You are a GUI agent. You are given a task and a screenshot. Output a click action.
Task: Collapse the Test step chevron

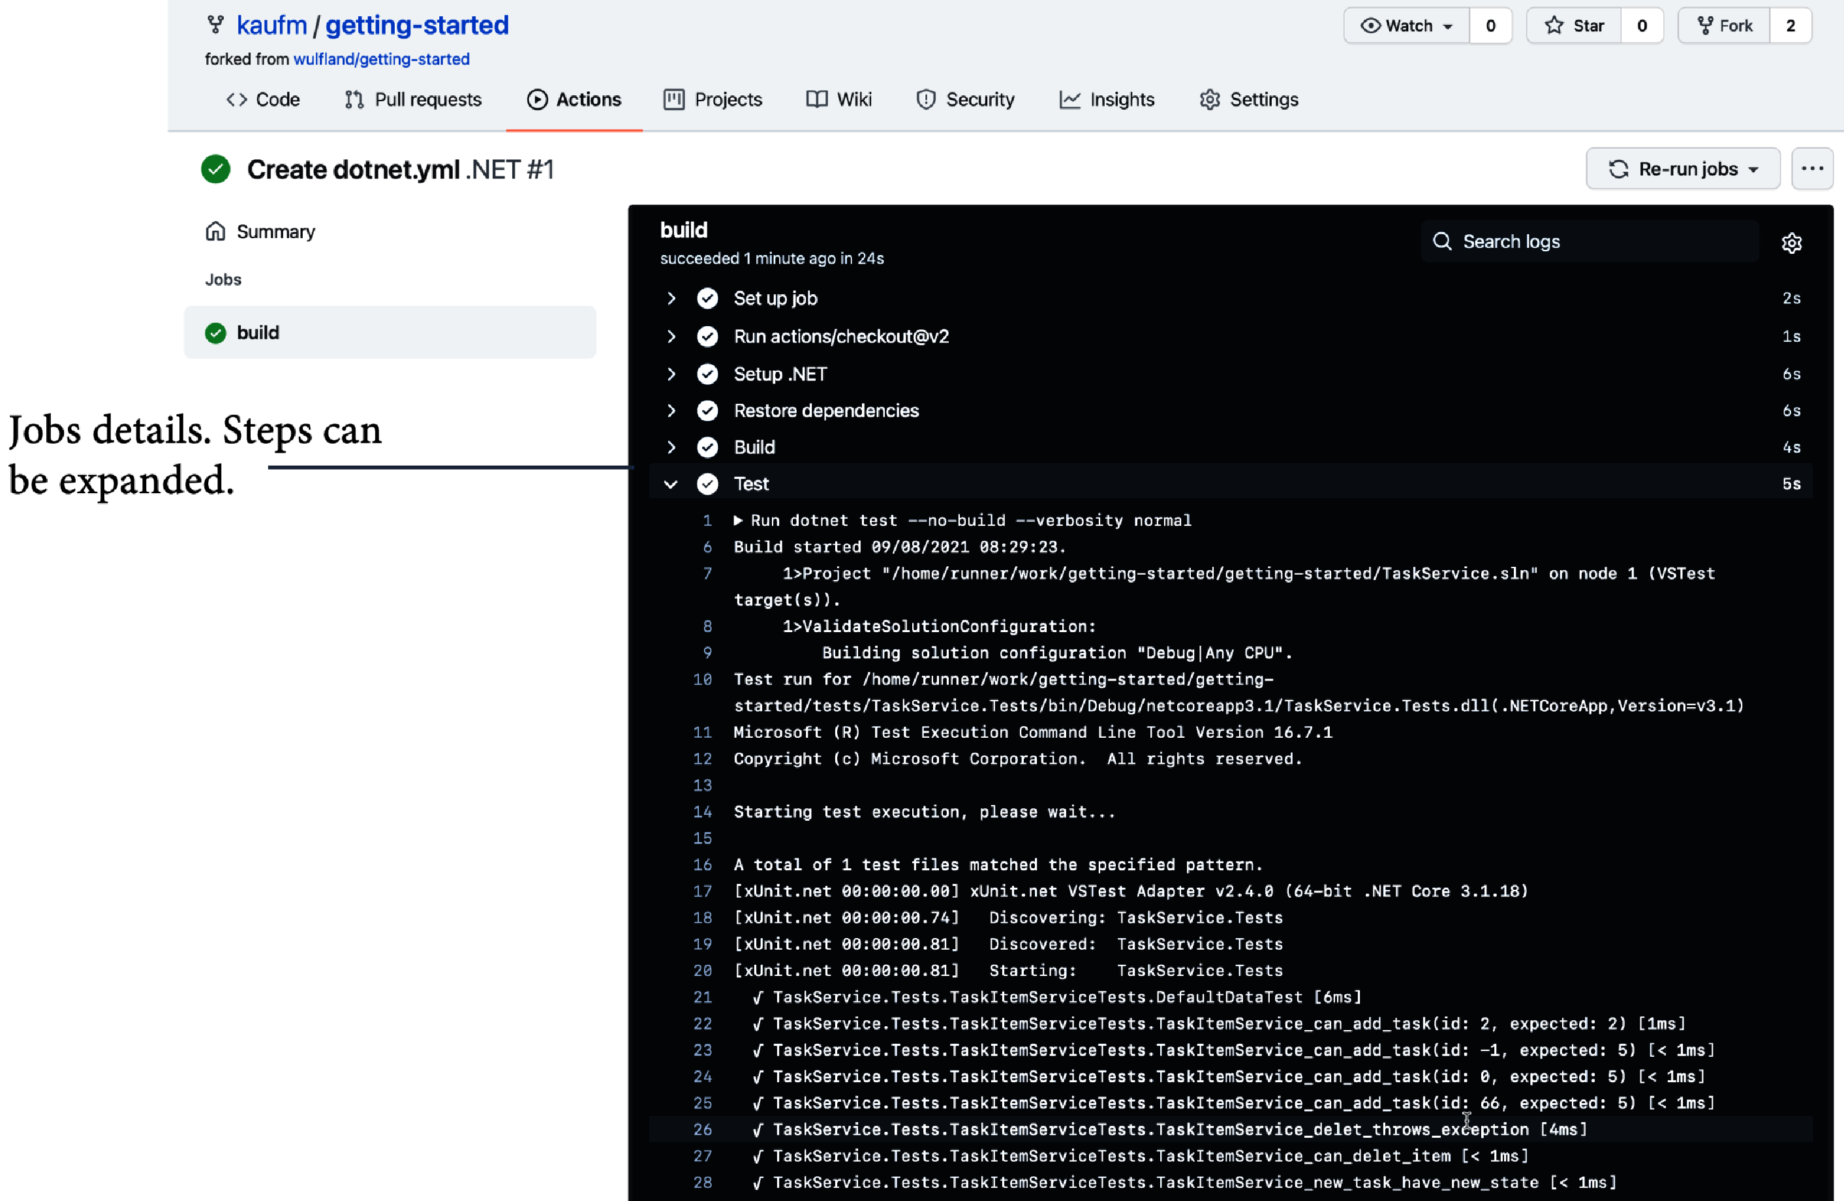[671, 484]
